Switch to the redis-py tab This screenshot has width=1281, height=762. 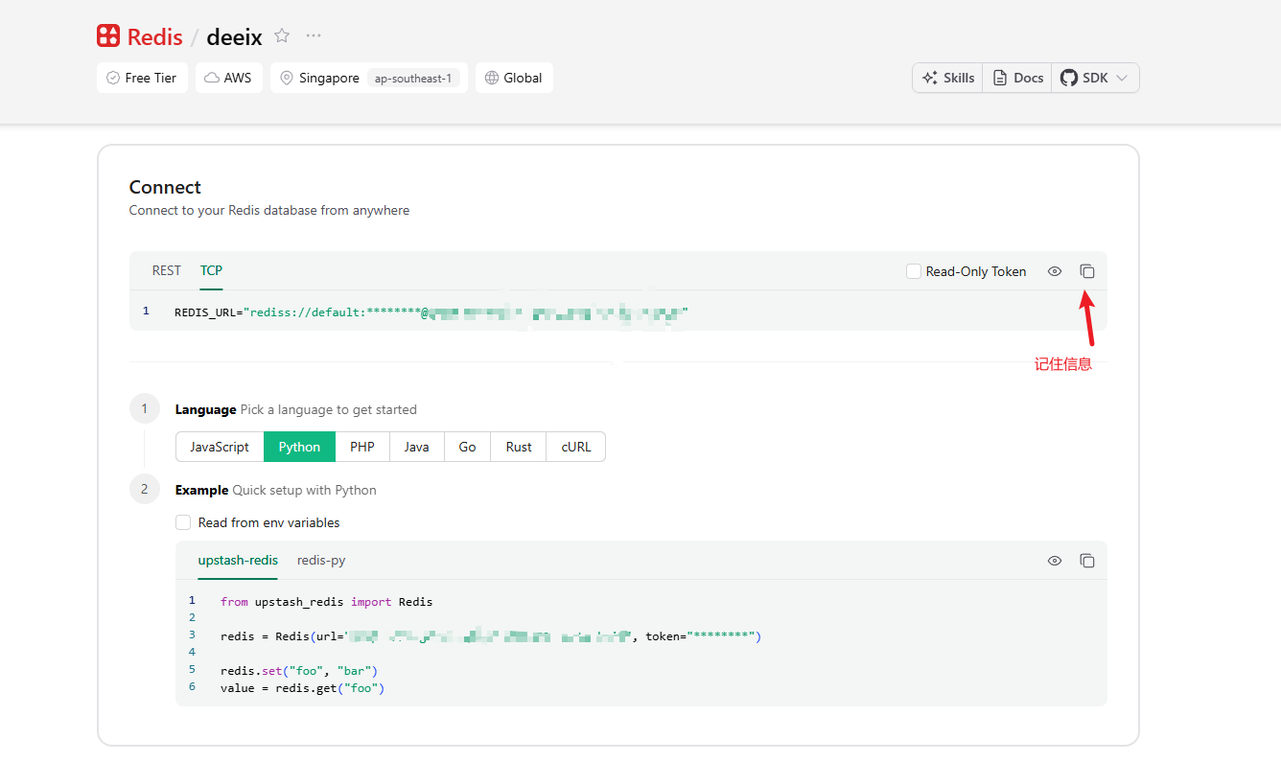click(x=321, y=560)
